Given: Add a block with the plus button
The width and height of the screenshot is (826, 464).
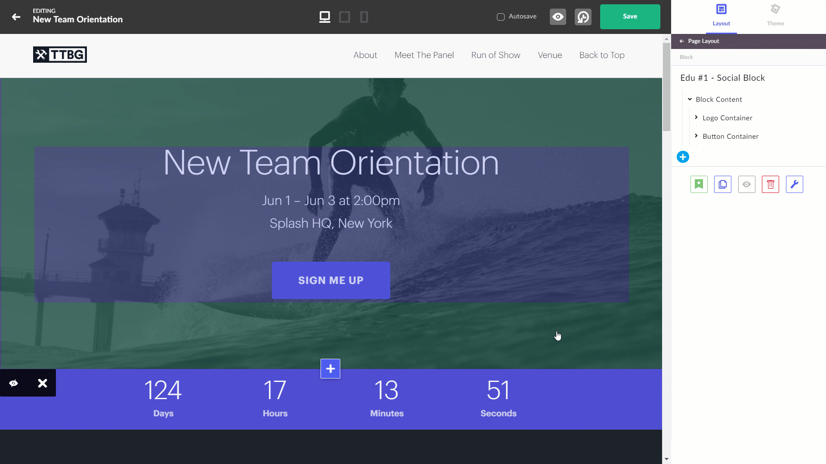Looking at the screenshot, I should [x=330, y=369].
